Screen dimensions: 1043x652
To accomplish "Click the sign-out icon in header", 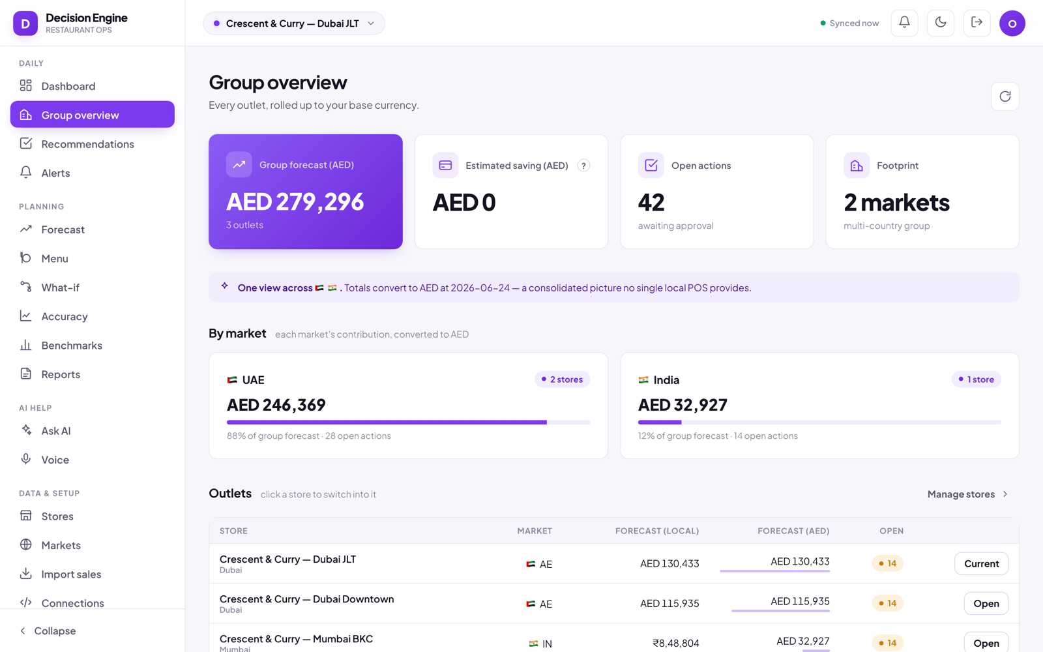I will pos(977,23).
